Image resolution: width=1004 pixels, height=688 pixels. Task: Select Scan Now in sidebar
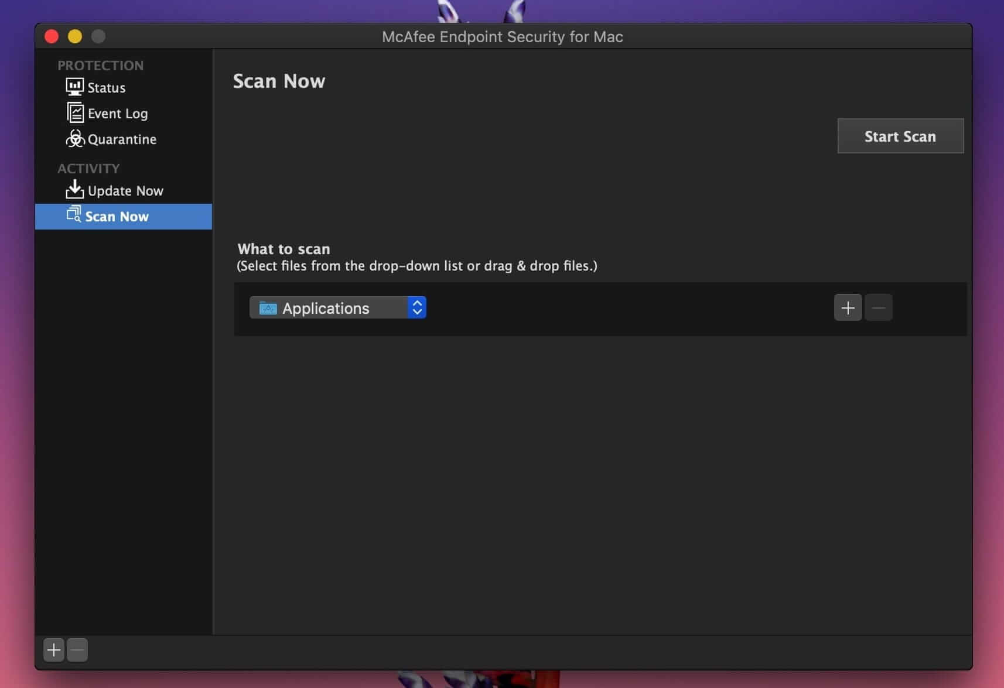(x=124, y=217)
